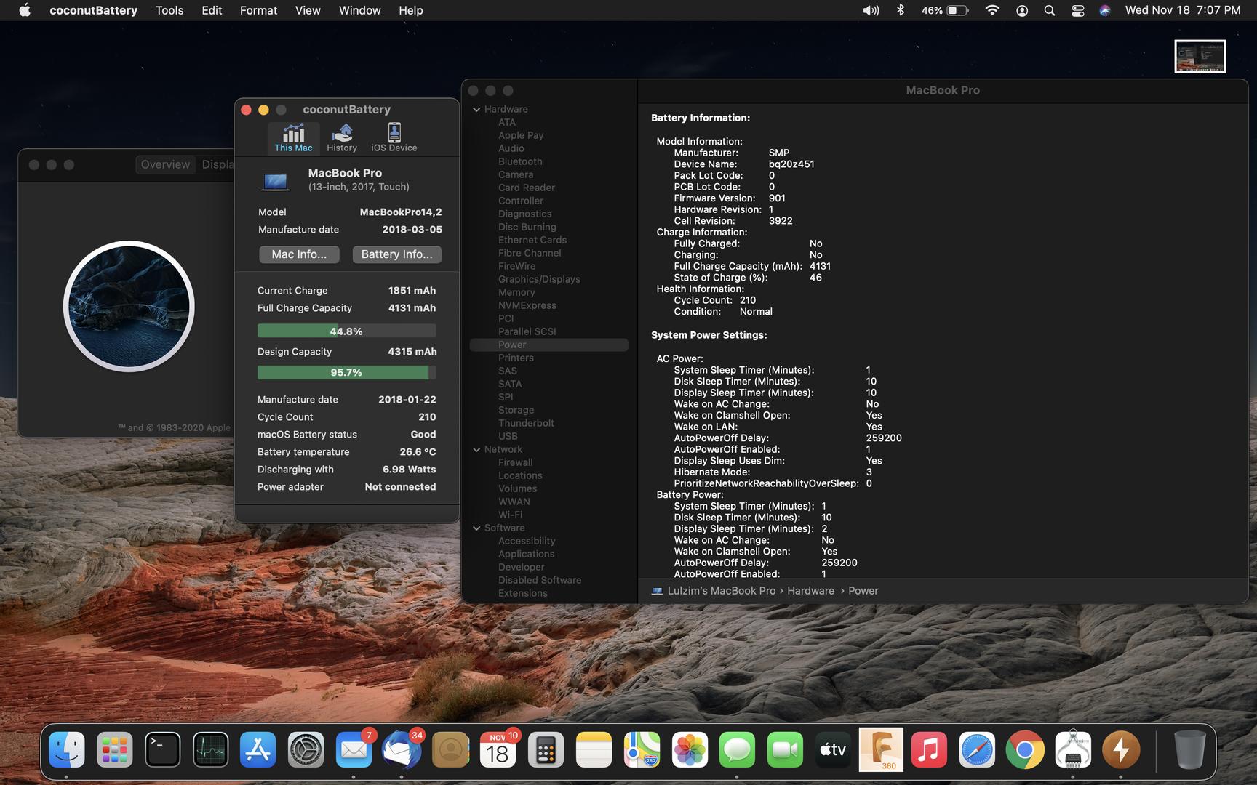Switch to Overview tab in About This Mac
The width and height of the screenshot is (1257, 785).
pyautogui.click(x=165, y=164)
